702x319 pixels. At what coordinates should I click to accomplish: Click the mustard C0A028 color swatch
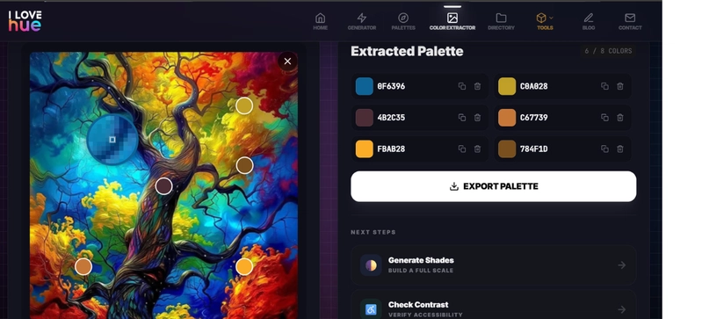(507, 86)
